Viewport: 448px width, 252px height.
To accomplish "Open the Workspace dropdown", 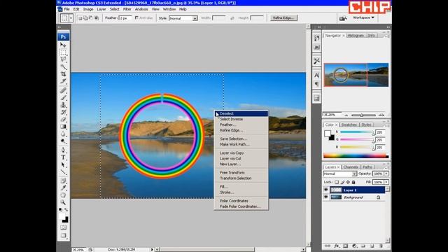I will 363,17.
